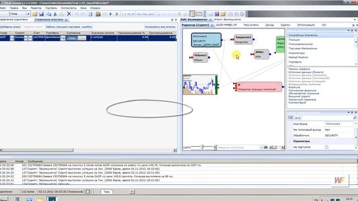Switch to the Оптимизация tab
The height and width of the screenshot is (201, 358).
(x=306, y=25)
